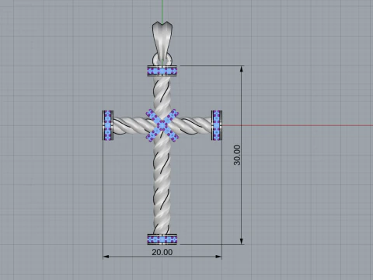Click the 30.00 height dimension text
The image size is (373, 280).
click(x=237, y=155)
